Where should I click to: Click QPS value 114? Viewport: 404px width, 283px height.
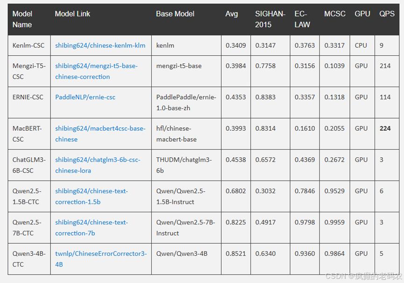(x=385, y=97)
